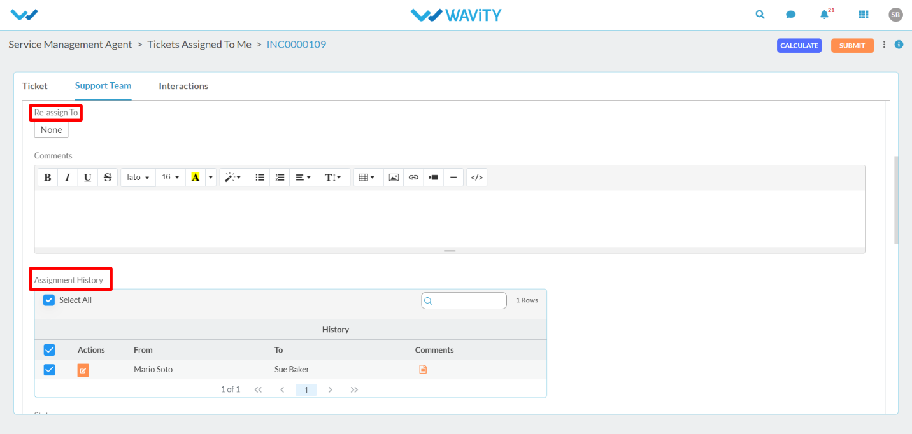Insert a picture into comments
The height and width of the screenshot is (434, 912).
pos(394,178)
